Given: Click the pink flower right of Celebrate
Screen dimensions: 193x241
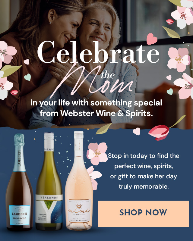Looking at the screenshot, I should [x=179, y=60].
